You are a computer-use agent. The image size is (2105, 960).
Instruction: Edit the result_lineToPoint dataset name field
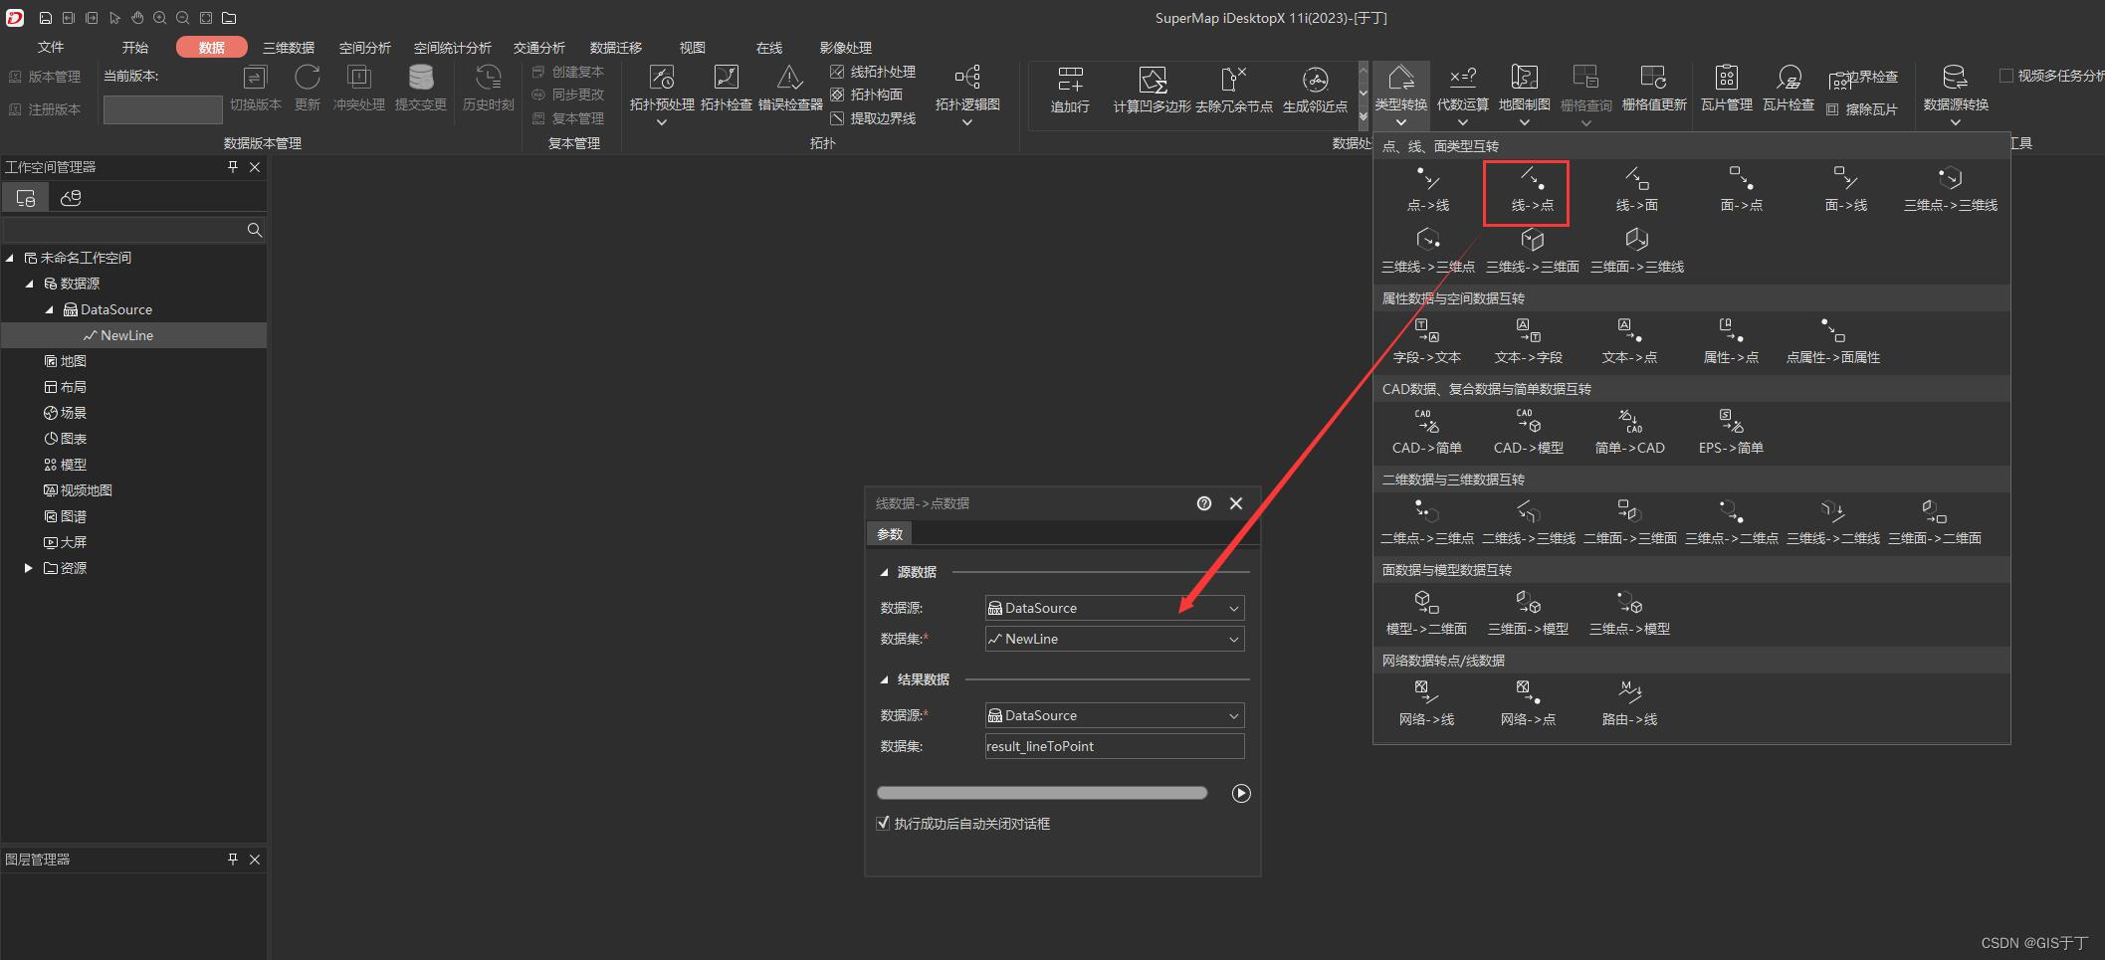click(x=1114, y=746)
